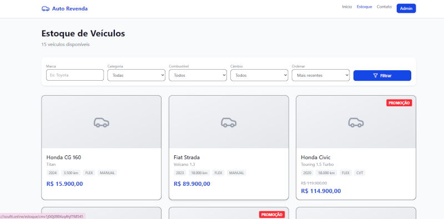Click the FLEX tag on Fiat Strada
Image resolution: width=444 pixels, height=219 pixels.
coord(218,173)
